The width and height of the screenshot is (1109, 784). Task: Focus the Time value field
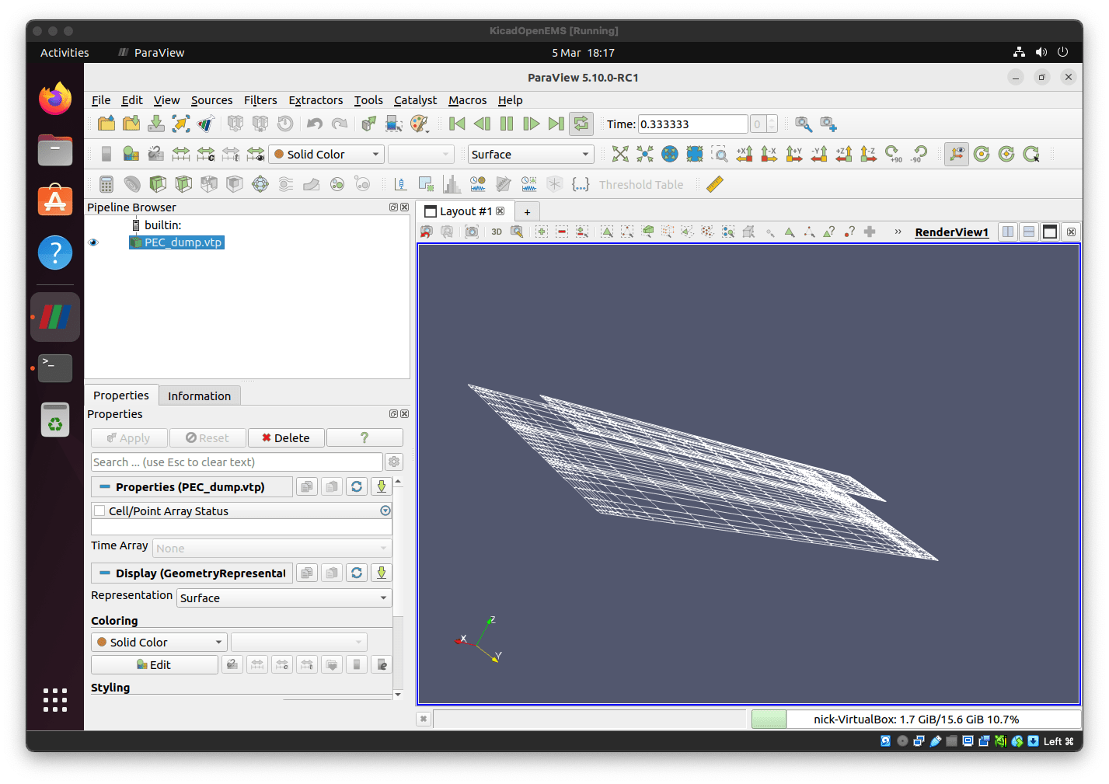pyautogui.click(x=693, y=124)
